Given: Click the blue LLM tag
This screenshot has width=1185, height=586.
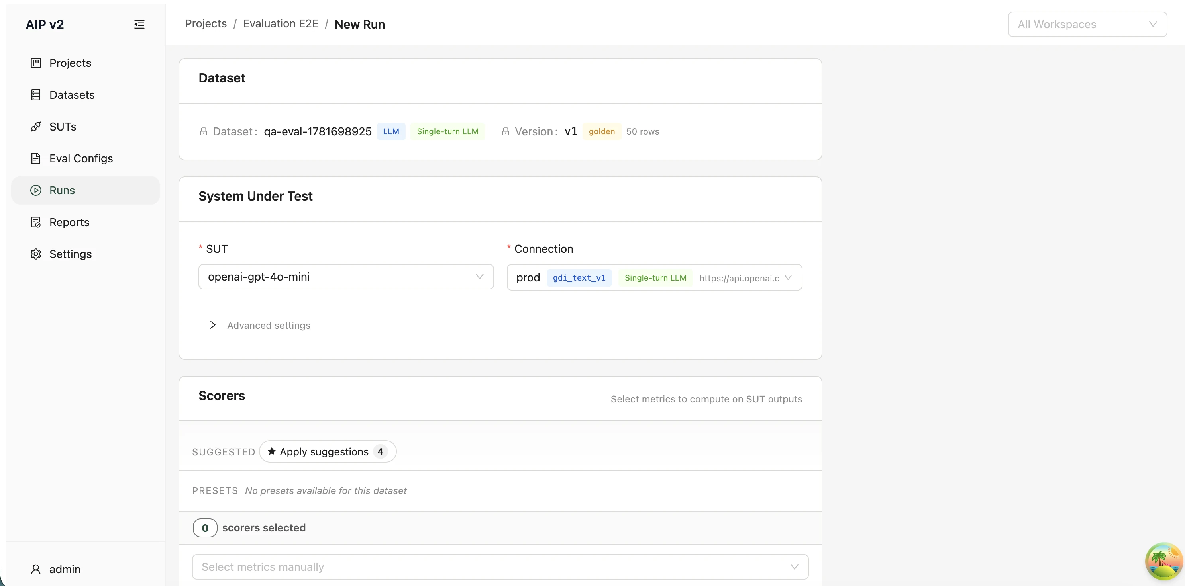Looking at the screenshot, I should point(391,131).
